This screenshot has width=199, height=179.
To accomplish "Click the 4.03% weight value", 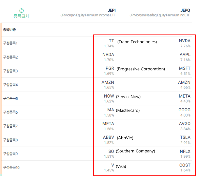I will tap(185, 115).
